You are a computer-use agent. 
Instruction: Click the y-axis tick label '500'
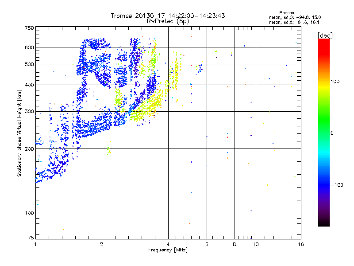29,64
